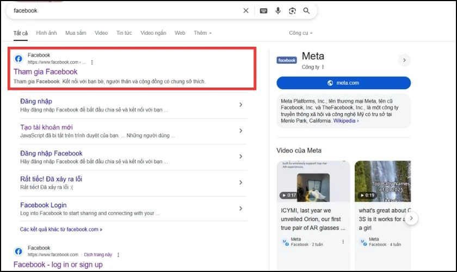The image size is (457, 272).
Task: Play the 0:19 Top Baby Names video
Action: tap(382, 181)
